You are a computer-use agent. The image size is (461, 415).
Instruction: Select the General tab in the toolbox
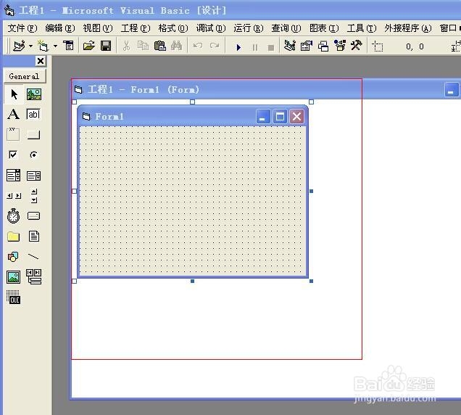point(25,76)
